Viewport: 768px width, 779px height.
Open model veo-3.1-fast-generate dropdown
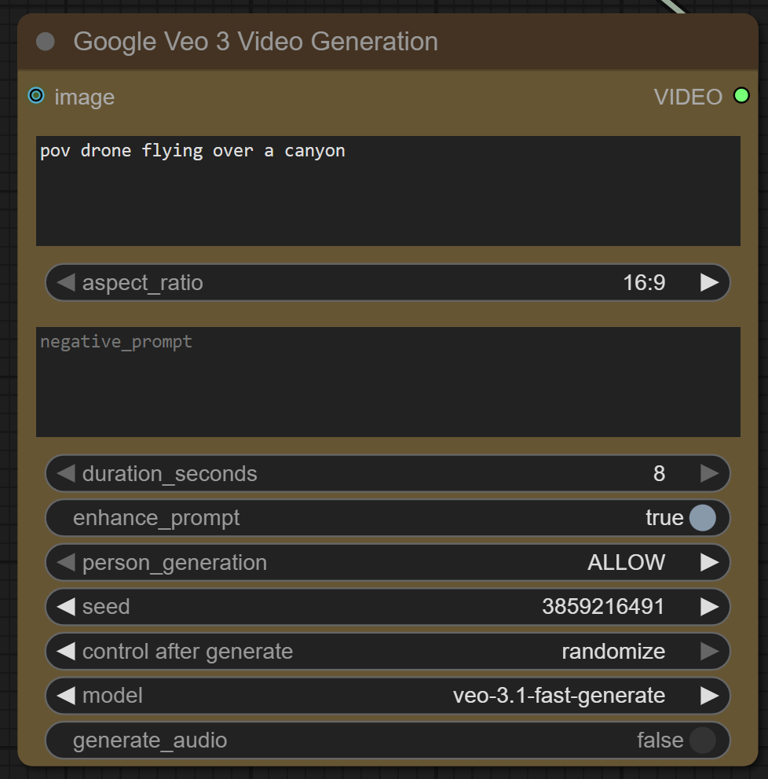coord(388,696)
